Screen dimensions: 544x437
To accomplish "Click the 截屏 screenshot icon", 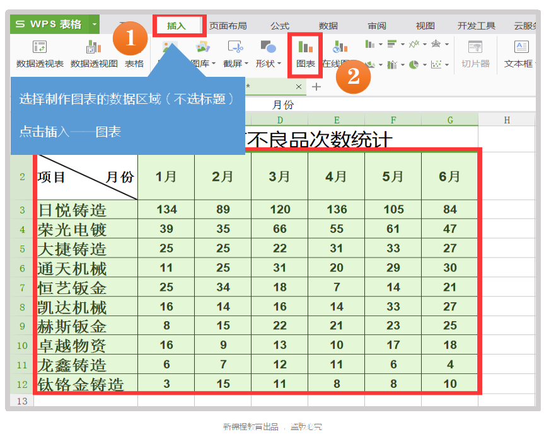I will point(236,47).
